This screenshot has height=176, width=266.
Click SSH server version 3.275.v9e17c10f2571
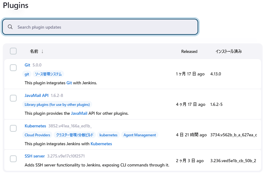pos(66,156)
